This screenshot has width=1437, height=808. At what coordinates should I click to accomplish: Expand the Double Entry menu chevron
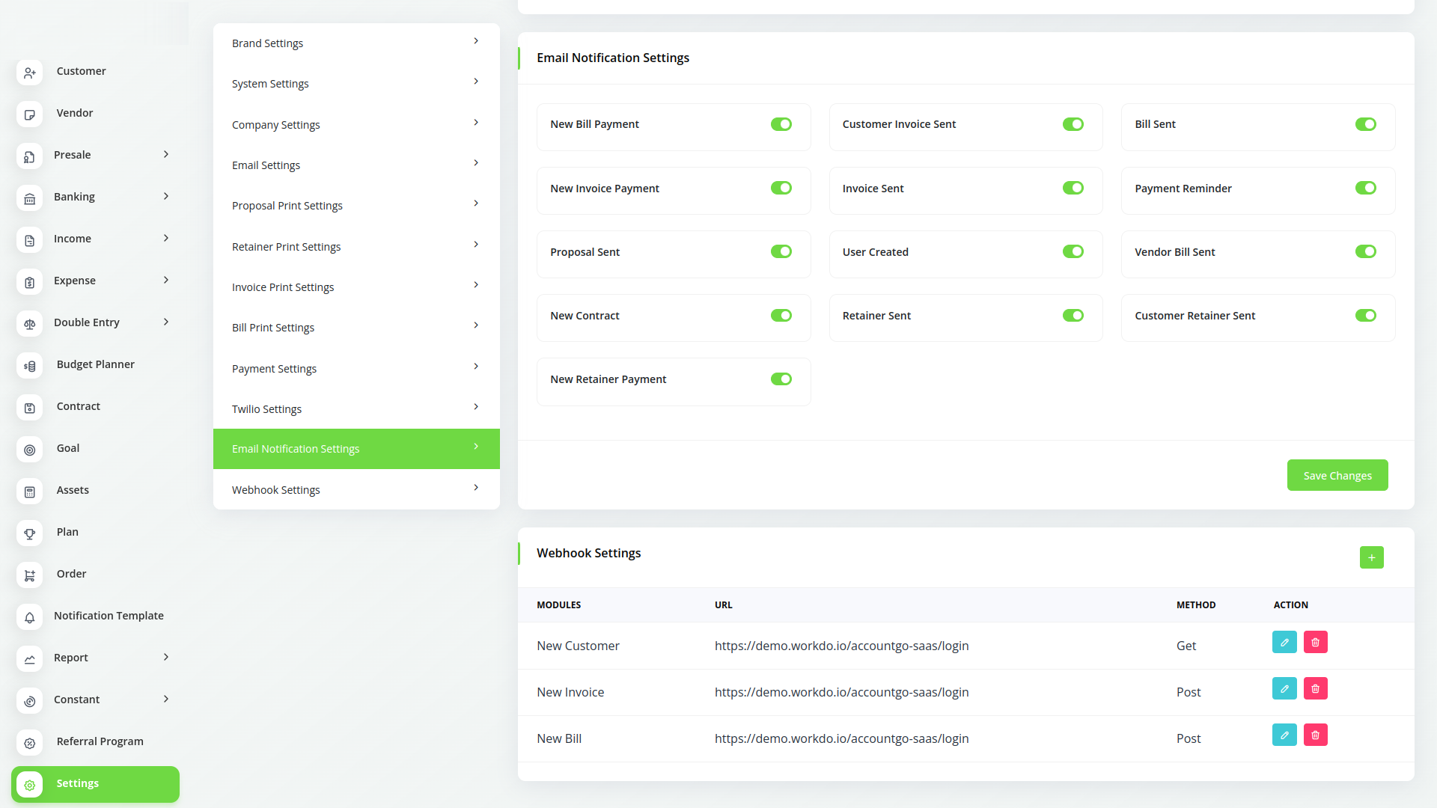(166, 322)
